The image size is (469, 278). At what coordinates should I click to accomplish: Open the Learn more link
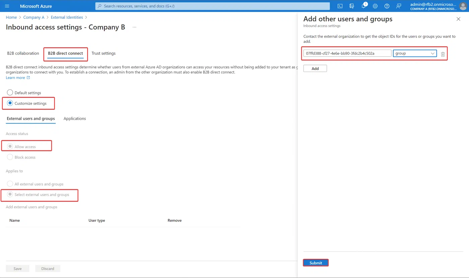coord(18,78)
